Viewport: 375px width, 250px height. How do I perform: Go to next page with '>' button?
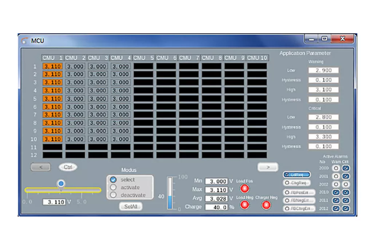268,167
